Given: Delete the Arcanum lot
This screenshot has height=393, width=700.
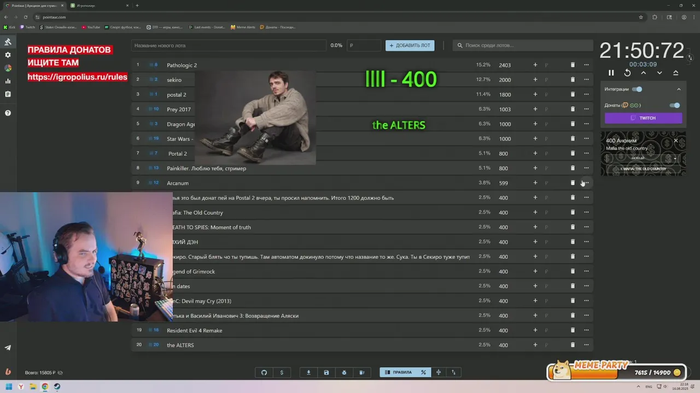Looking at the screenshot, I should coord(573,183).
